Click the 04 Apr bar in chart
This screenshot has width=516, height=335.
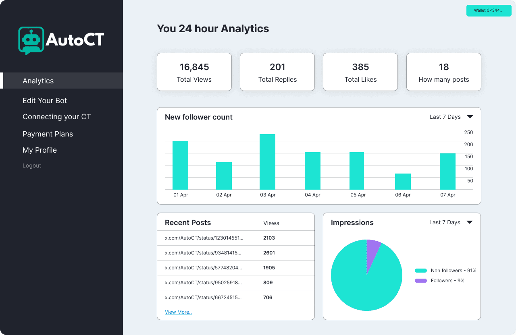pyautogui.click(x=312, y=171)
